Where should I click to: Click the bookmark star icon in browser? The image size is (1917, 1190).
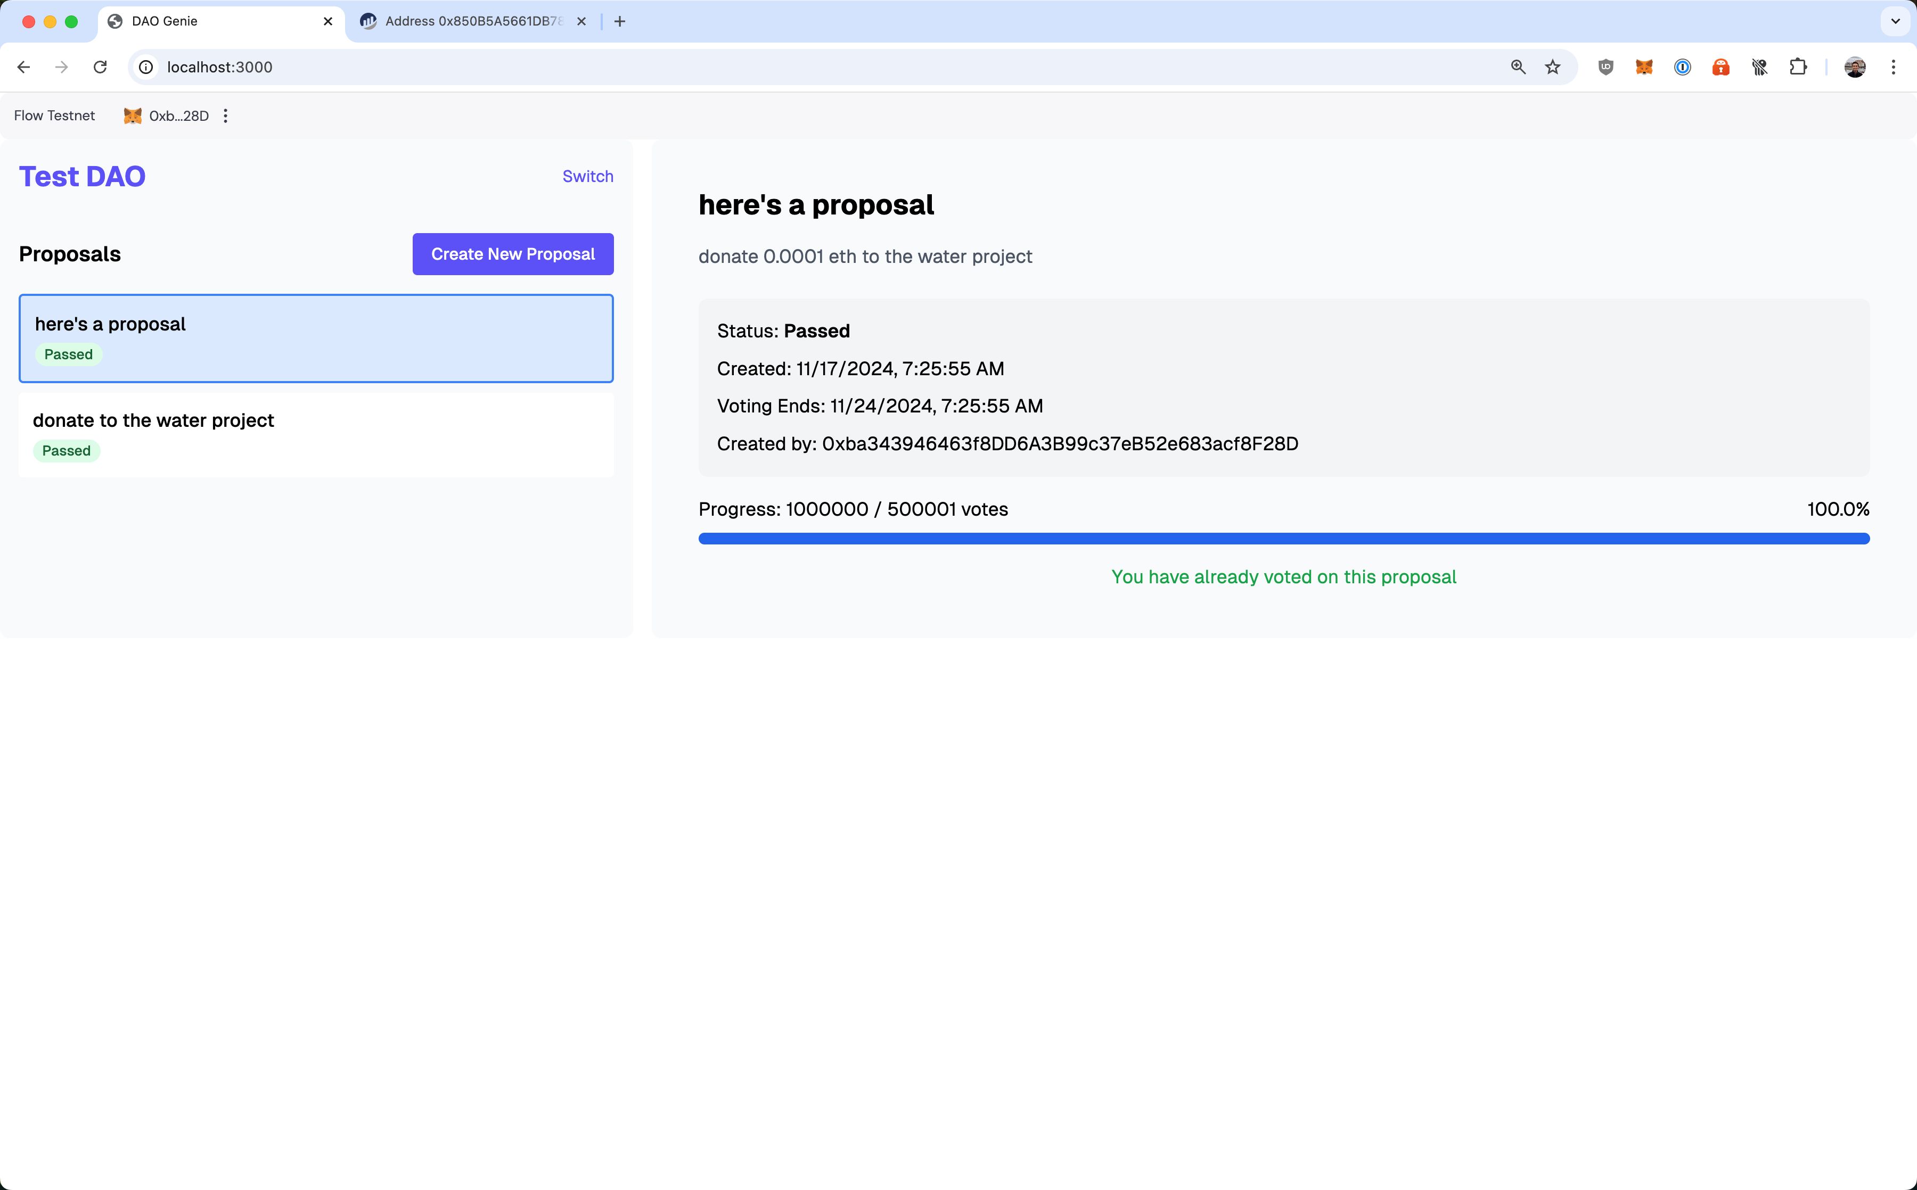pyautogui.click(x=1552, y=67)
